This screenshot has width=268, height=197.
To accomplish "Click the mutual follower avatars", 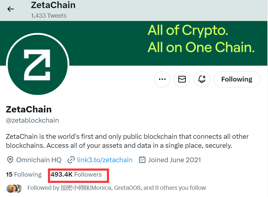I will pos(14,188).
